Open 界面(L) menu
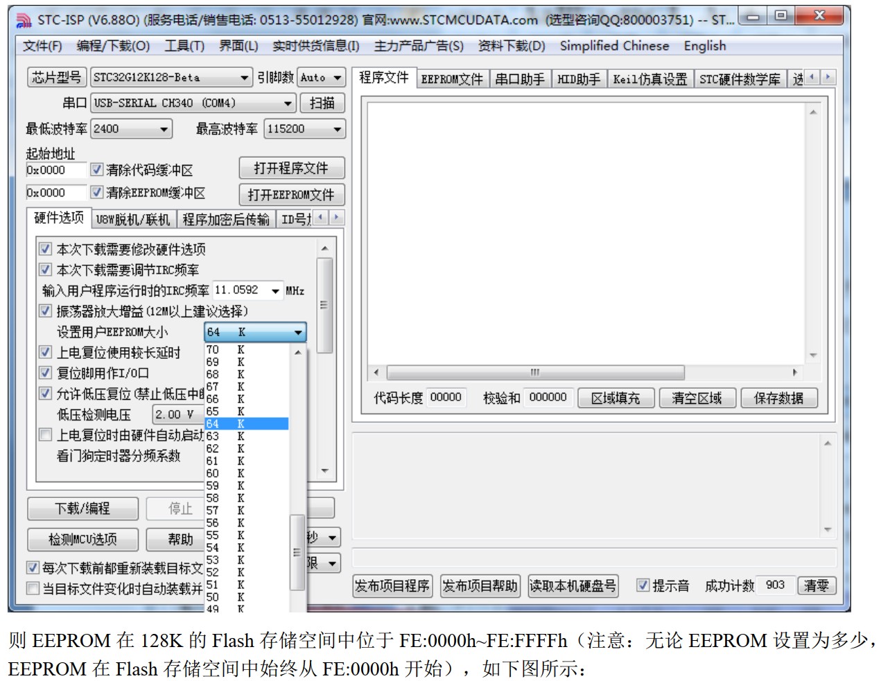This screenshot has height=681, width=881. pos(238,46)
